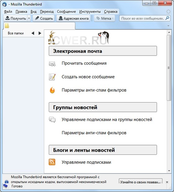Click the Готово status text

[x=17, y=186]
